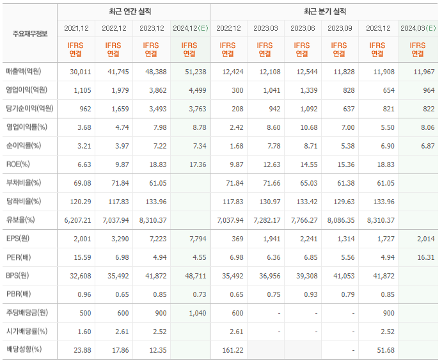The height and width of the screenshot is (361, 442).
Task: Click the ROE value 17.36
Action: pos(198,164)
